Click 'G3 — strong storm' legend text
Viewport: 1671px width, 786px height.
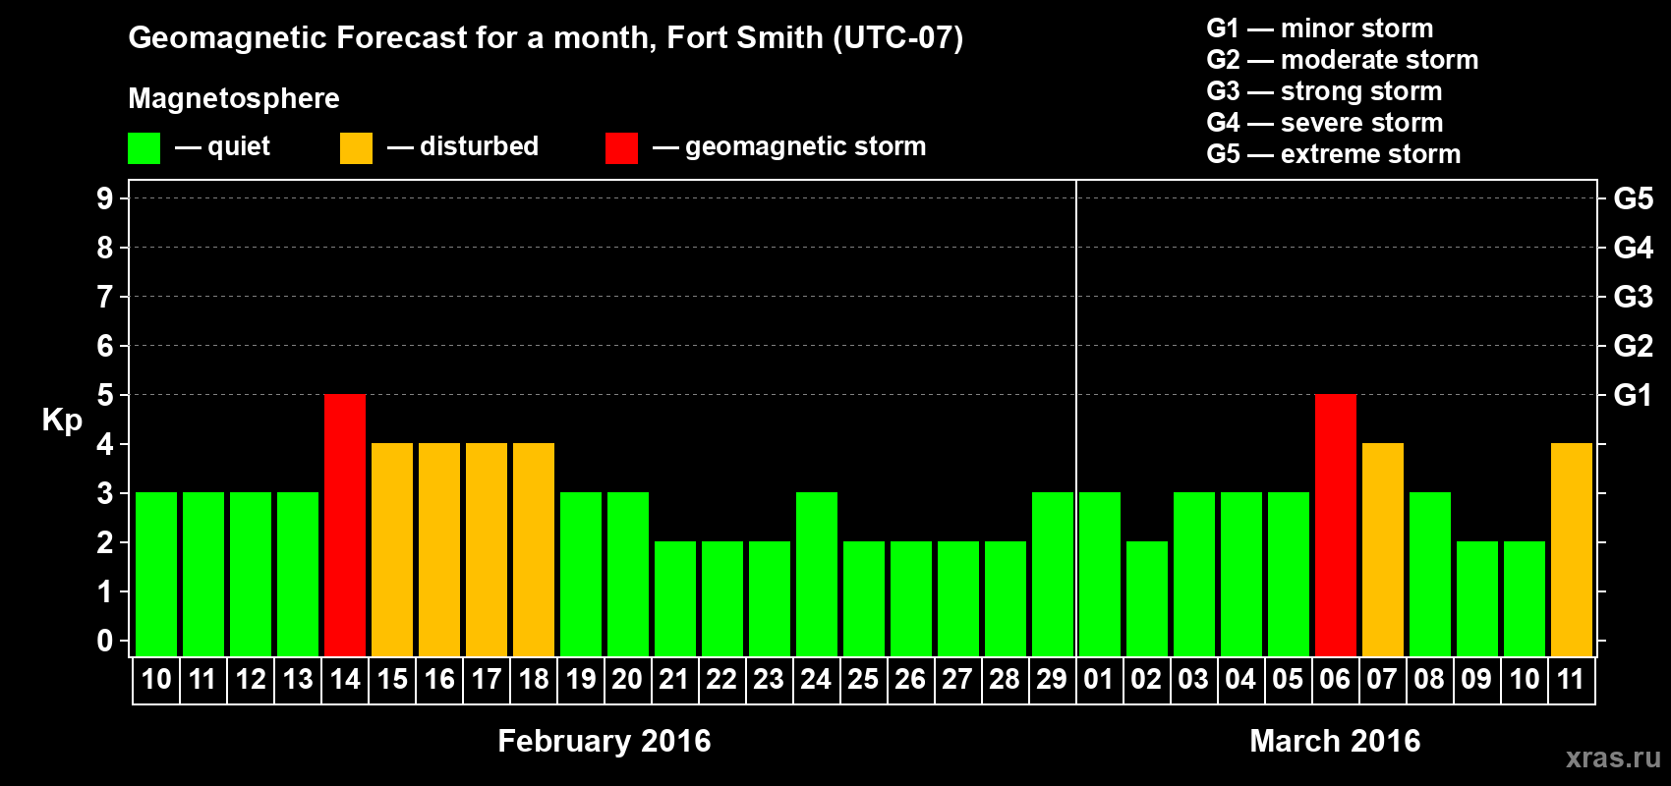click(1325, 91)
